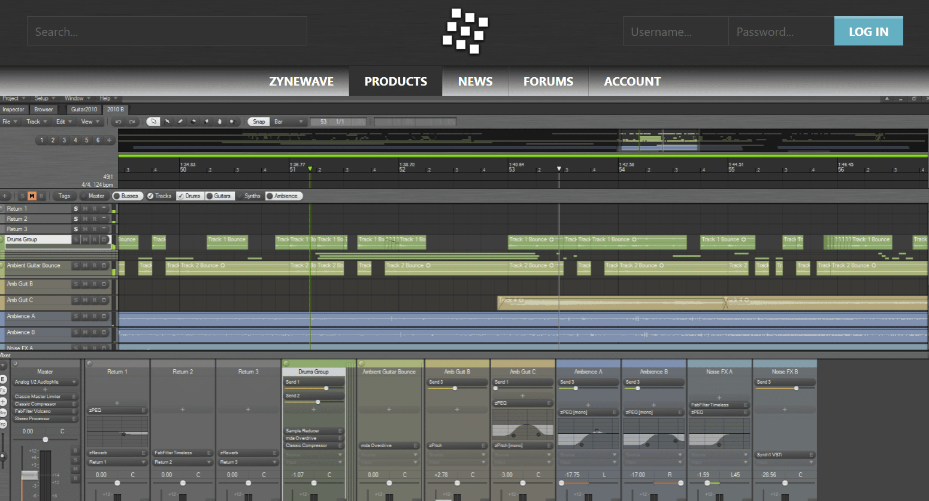
Task: Open the NEWS page
Action: click(x=475, y=81)
